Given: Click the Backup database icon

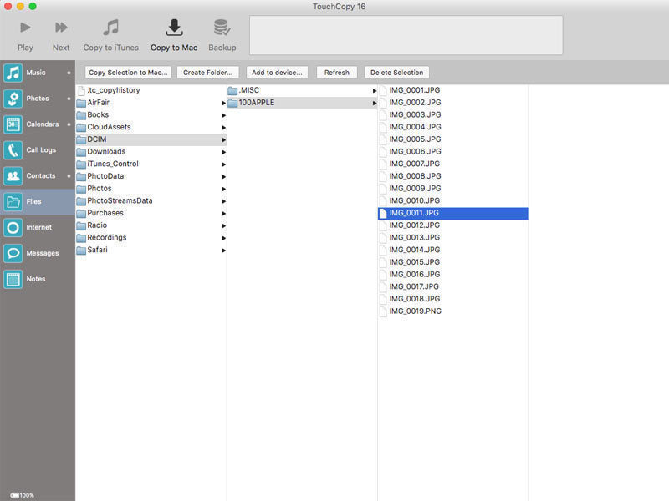Looking at the screenshot, I should [222, 28].
